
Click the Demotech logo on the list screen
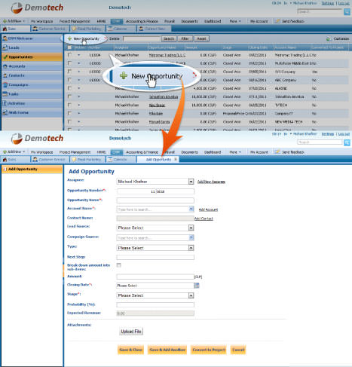[x=37, y=8]
